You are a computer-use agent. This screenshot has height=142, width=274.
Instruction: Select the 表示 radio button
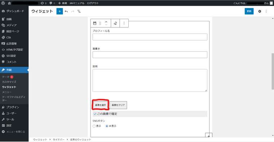pyautogui.click(x=94, y=126)
